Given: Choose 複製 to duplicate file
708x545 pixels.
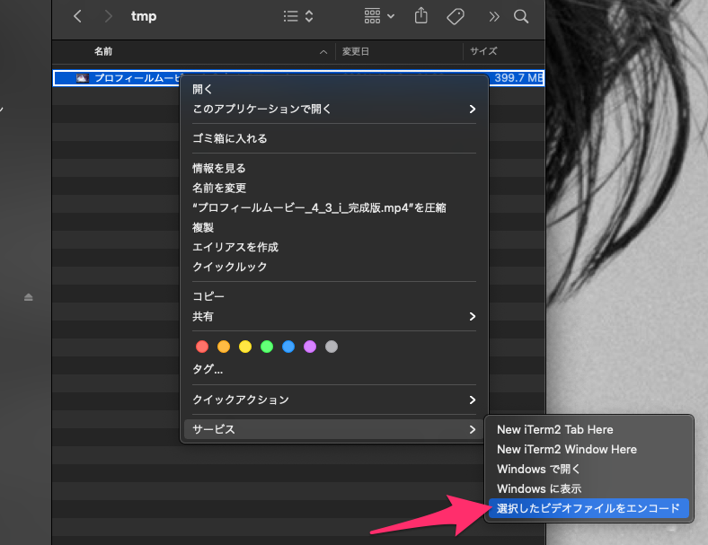Looking at the screenshot, I should (334, 227).
